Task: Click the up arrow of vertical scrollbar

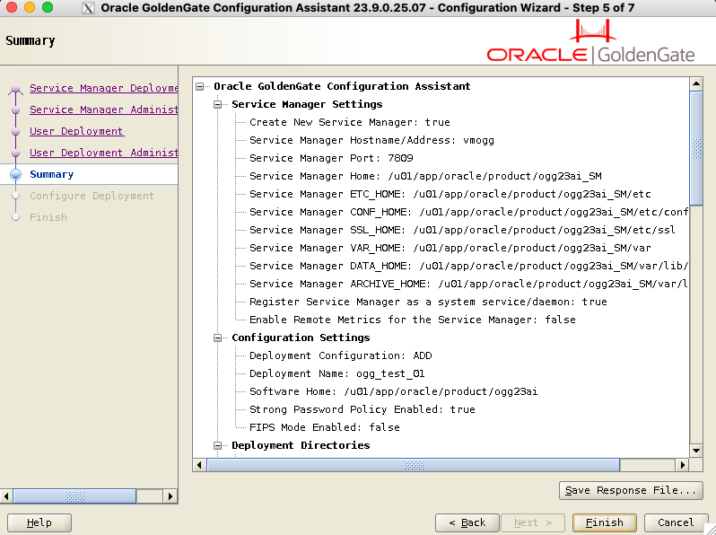Action: (x=695, y=83)
